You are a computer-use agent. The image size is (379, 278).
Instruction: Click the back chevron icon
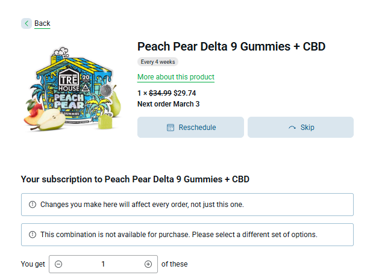coord(27,23)
